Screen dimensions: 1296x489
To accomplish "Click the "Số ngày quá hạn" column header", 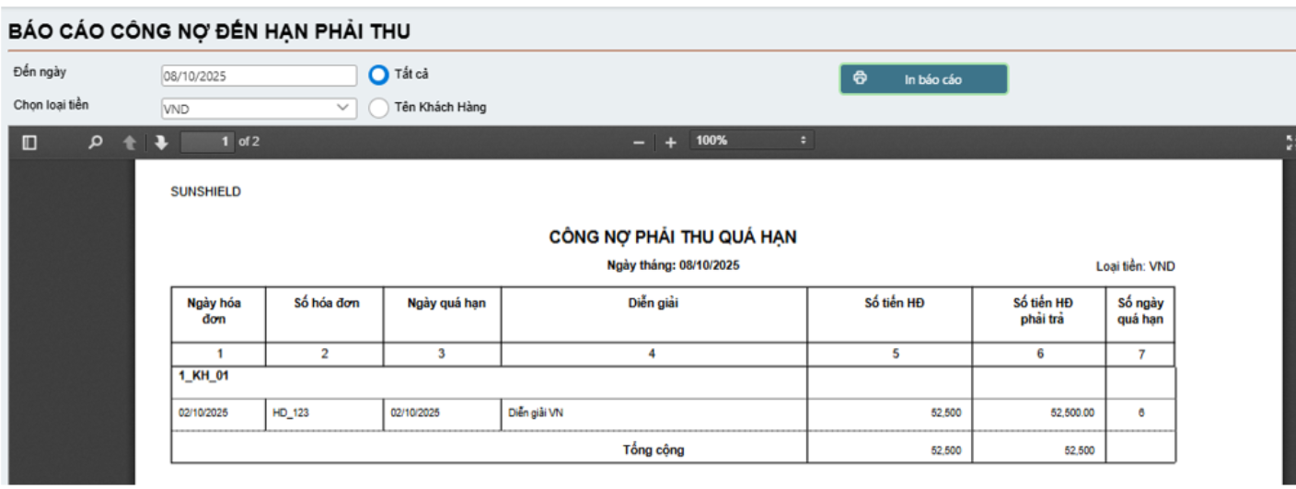I will [x=1140, y=312].
